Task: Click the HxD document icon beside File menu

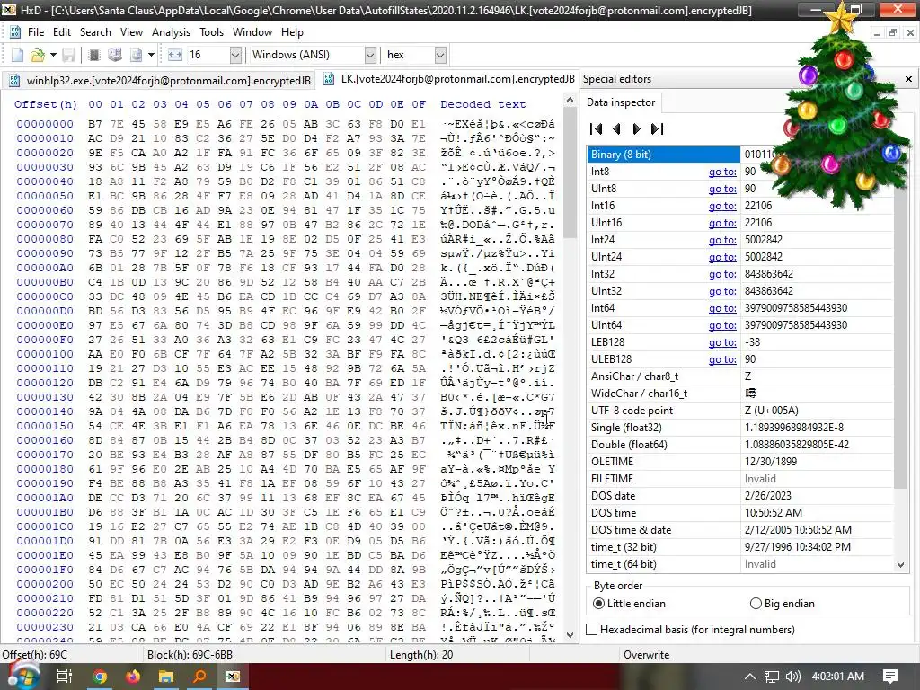Action: click(15, 32)
